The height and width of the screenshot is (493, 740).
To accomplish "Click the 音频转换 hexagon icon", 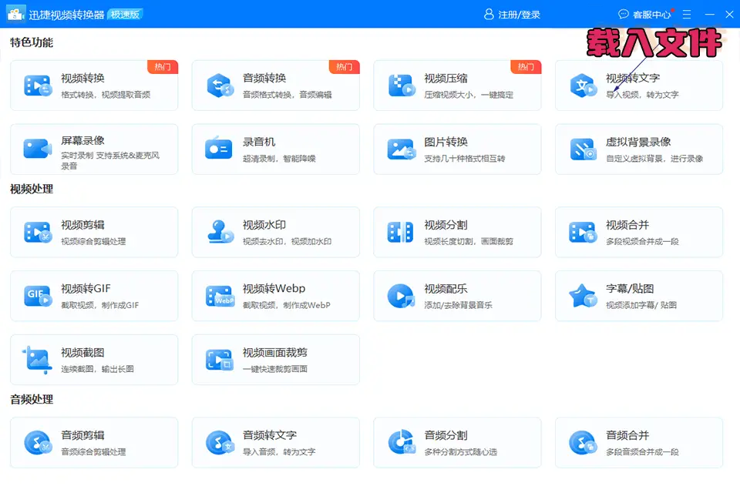I will [220, 86].
